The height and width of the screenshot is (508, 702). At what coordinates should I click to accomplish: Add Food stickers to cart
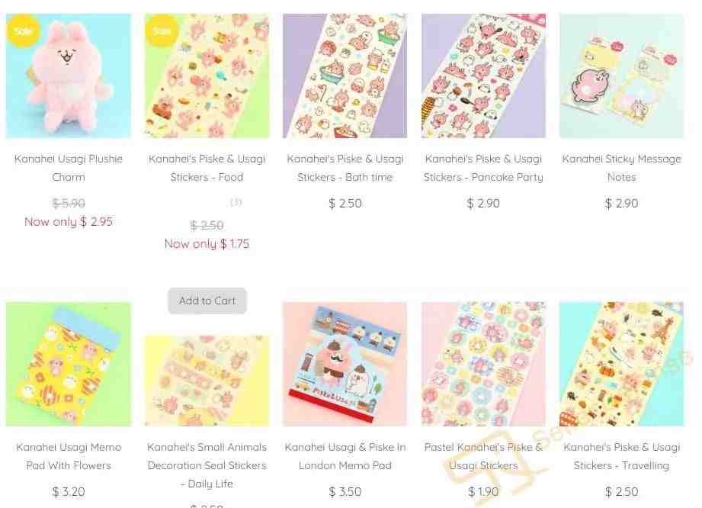(207, 301)
